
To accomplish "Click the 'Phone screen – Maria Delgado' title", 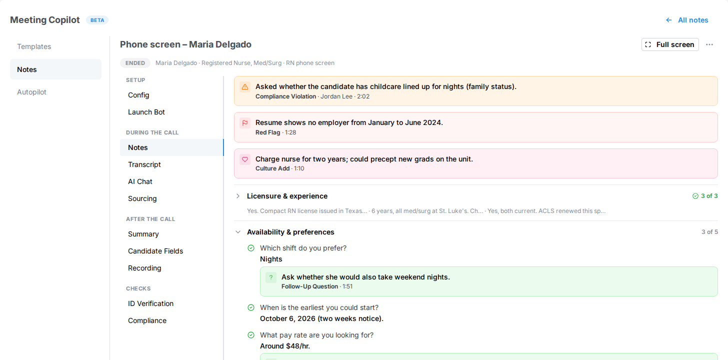I will pyautogui.click(x=185, y=44).
